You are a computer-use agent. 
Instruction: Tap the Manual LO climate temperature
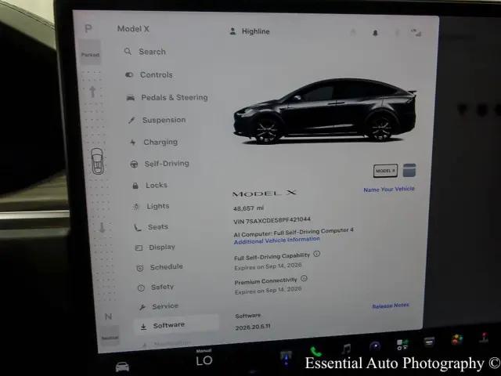tap(204, 359)
